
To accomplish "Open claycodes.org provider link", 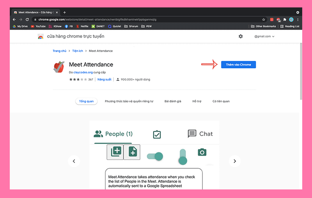I will pos(83,72).
